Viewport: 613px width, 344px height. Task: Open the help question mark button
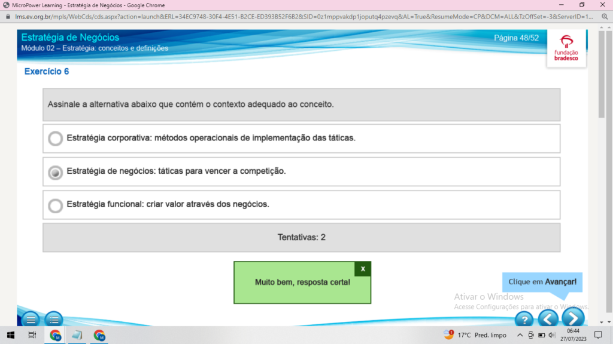pyautogui.click(x=524, y=320)
